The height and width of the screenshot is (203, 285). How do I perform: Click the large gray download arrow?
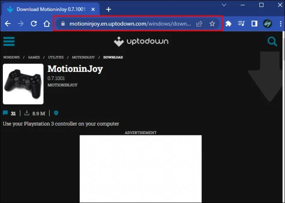pos(265,77)
